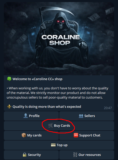Click the two-people icon next to Sellers

click(81, 116)
